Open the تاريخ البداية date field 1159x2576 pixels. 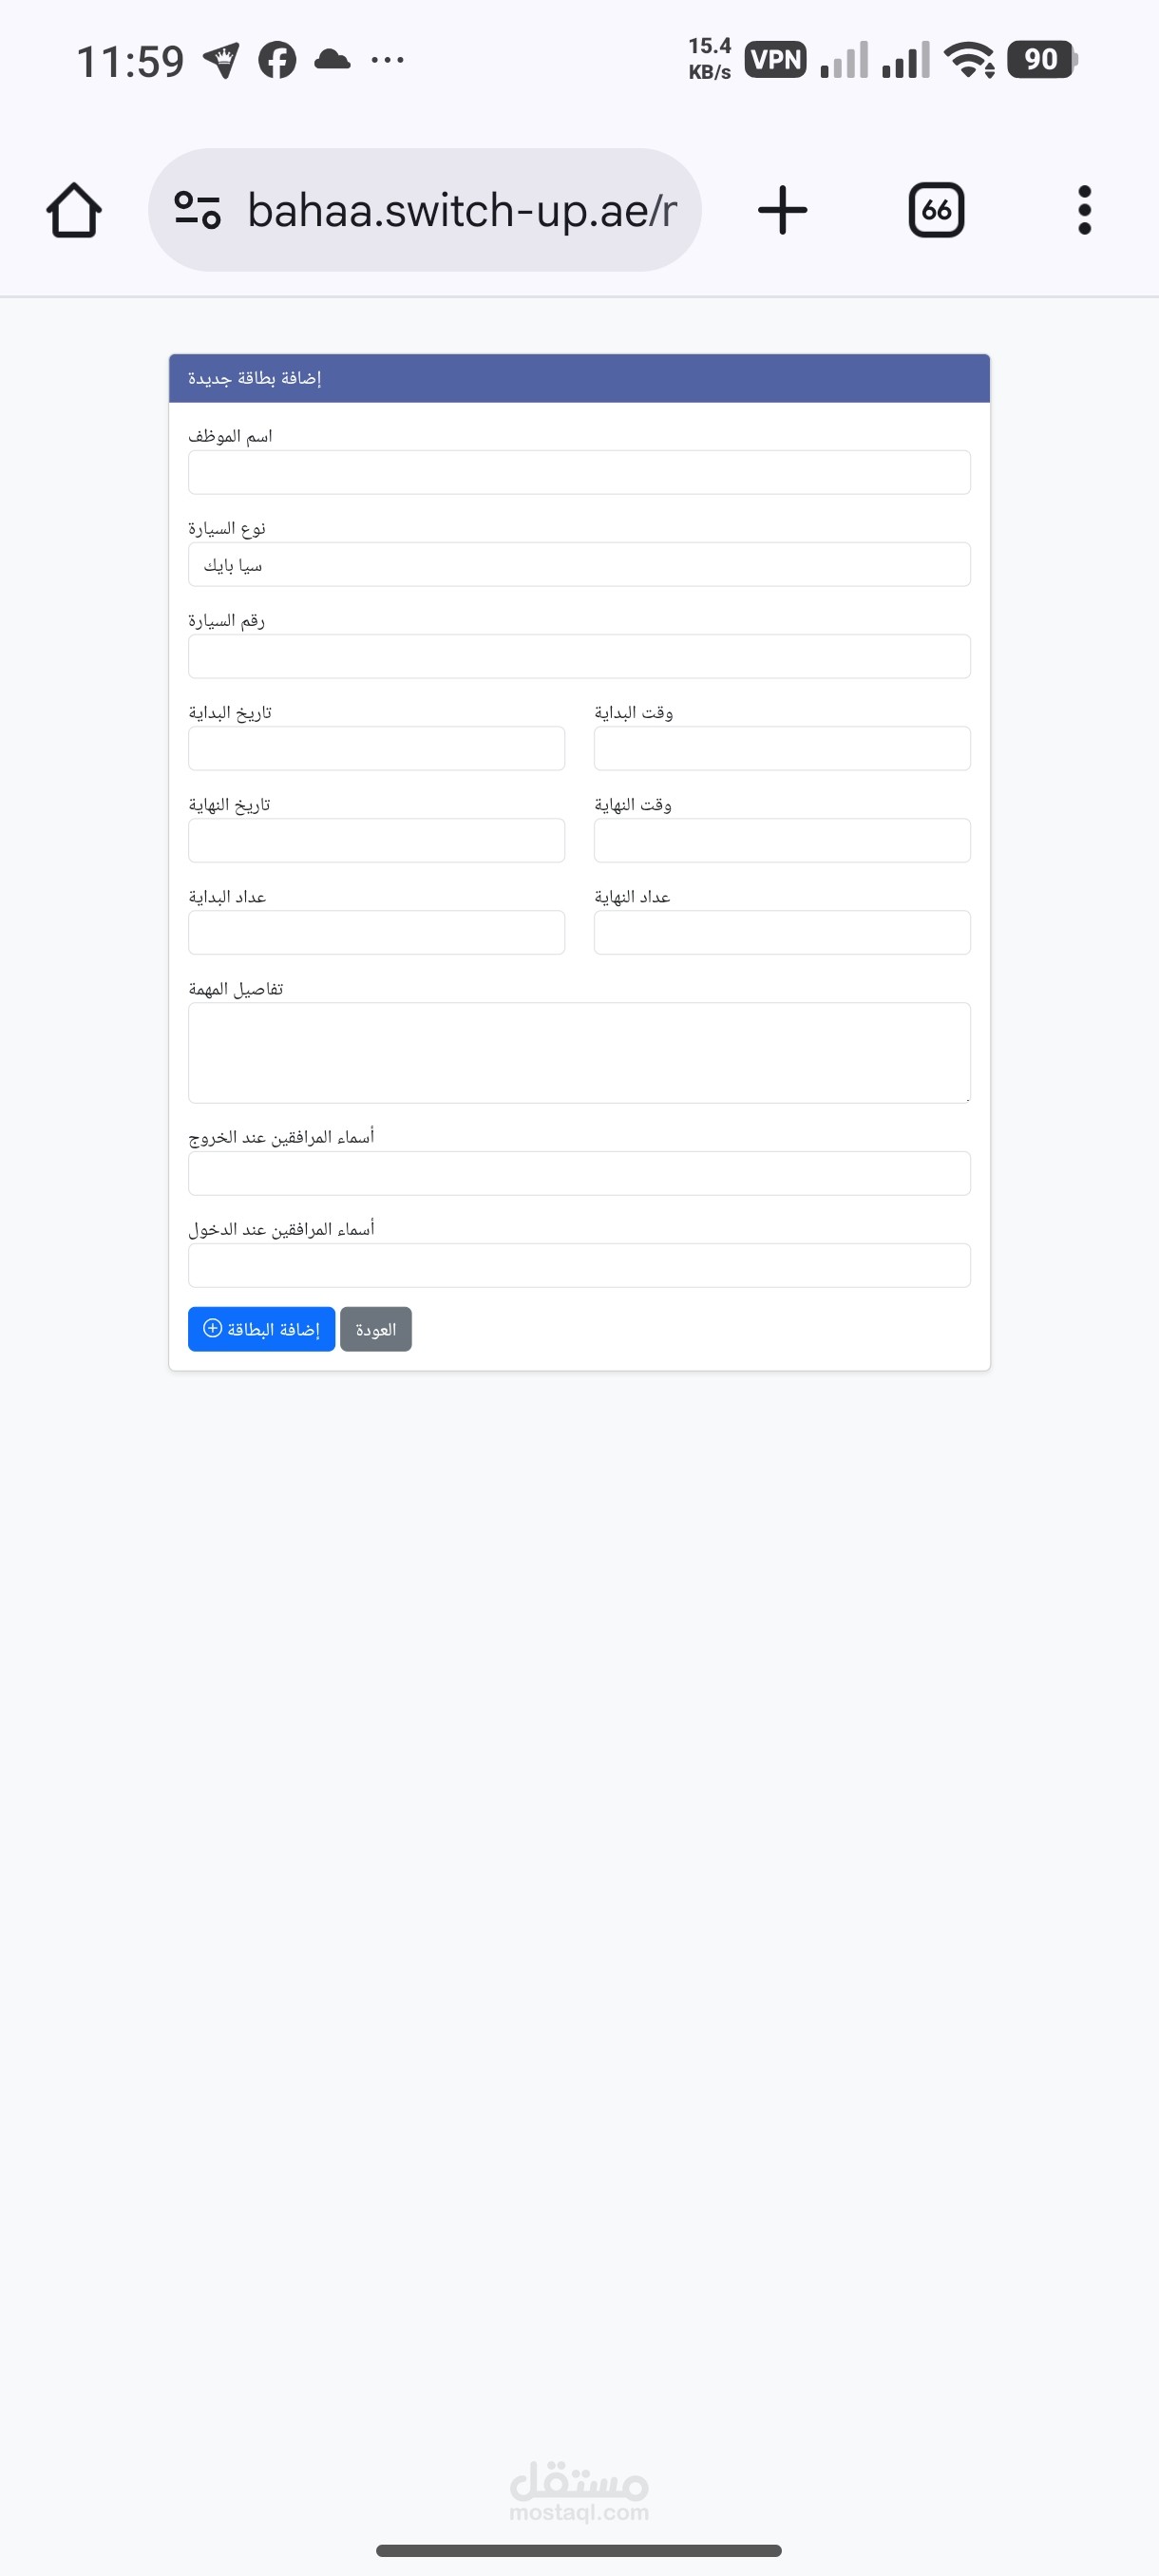376,749
